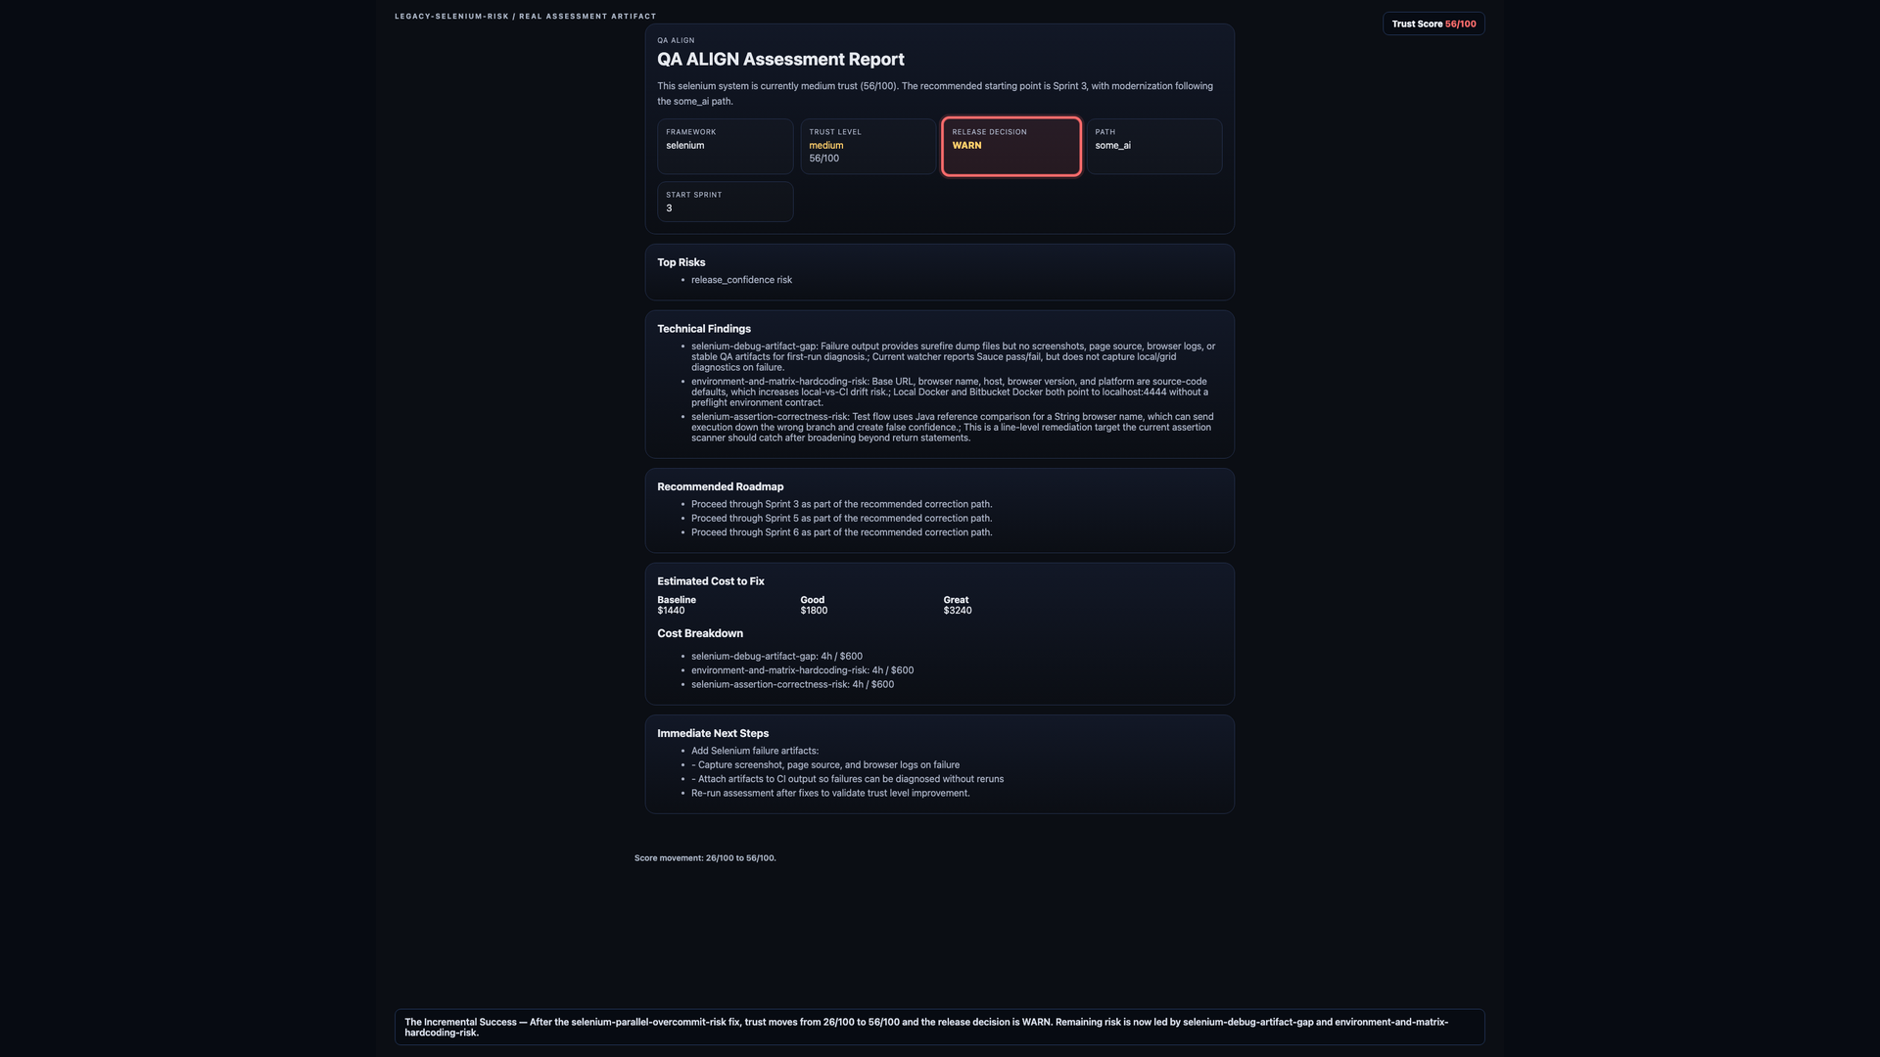Click the QA ALIGN Assessment Report heading

pyautogui.click(x=780, y=60)
